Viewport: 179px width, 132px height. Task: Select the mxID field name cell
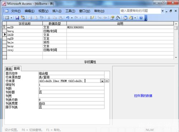[25, 27]
